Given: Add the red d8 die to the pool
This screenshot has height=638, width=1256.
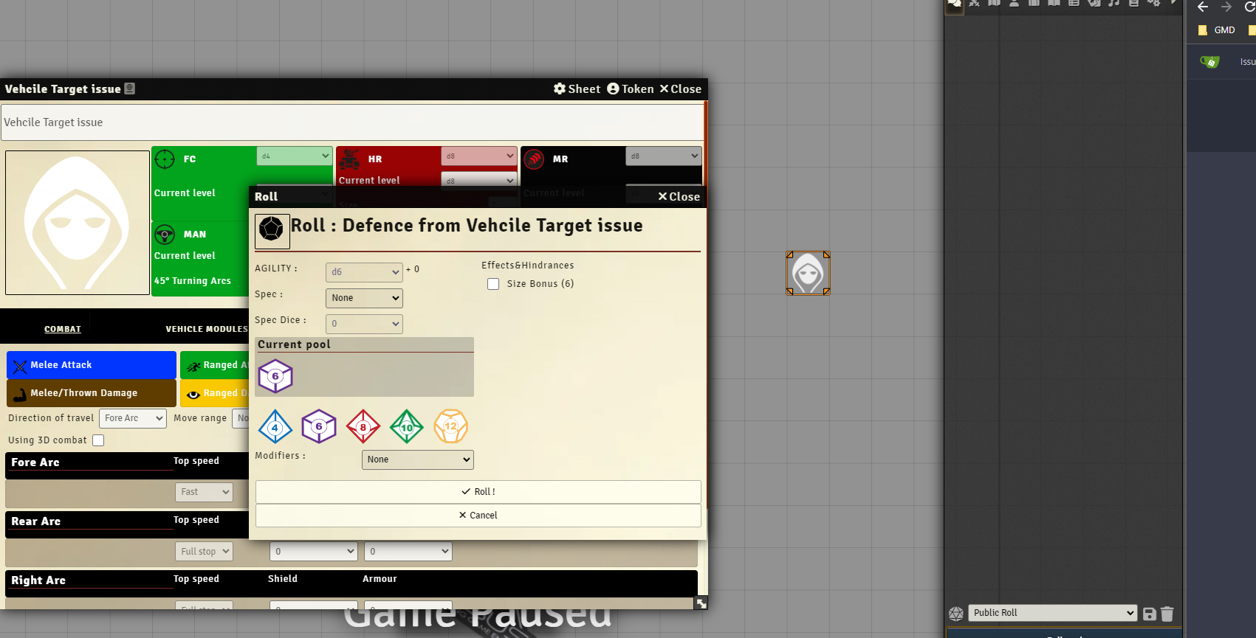Looking at the screenshot, I should click(363, 426).
